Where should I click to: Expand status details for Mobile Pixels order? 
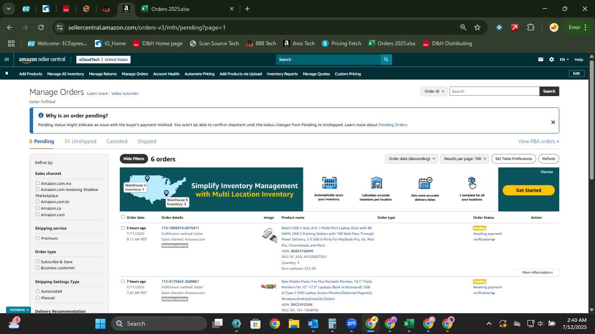tap(493, 293)
